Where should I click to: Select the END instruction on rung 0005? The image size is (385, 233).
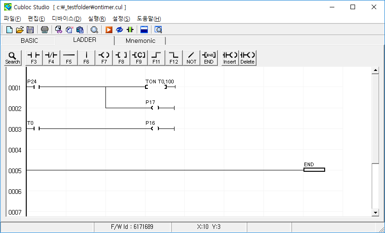coord(314,169)
